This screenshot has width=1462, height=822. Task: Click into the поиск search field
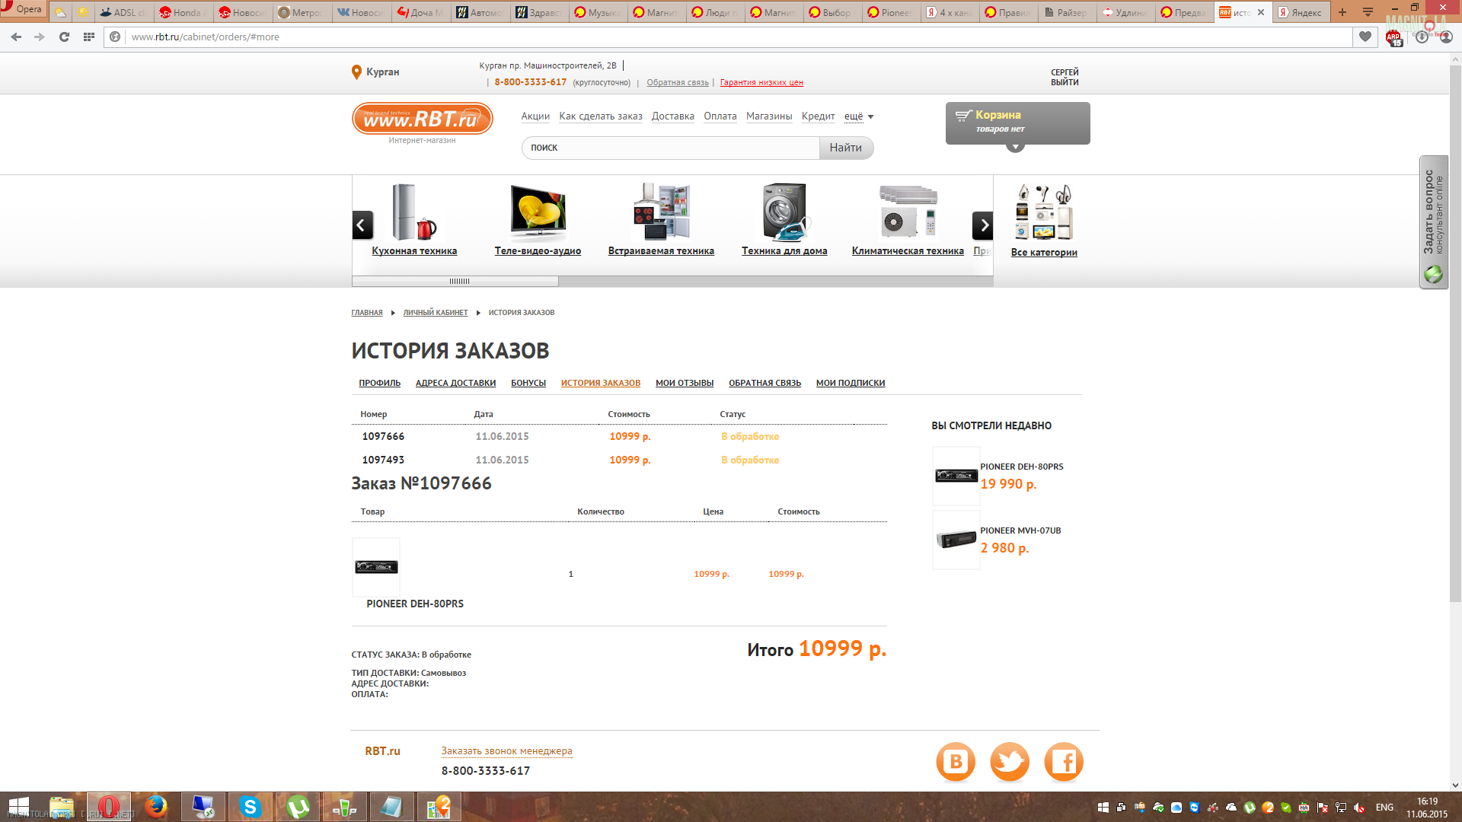pyautogui.click(x=670, y=148)
